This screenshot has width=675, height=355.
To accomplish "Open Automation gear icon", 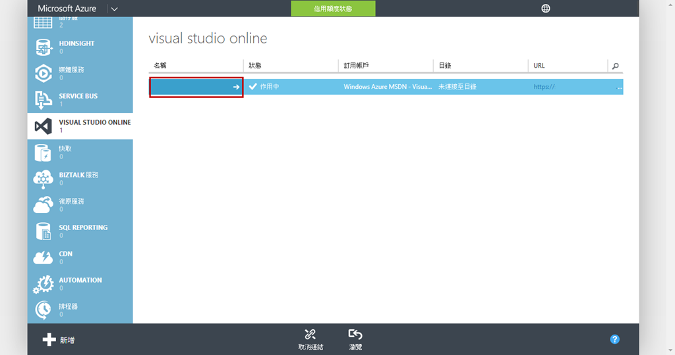I will coord(43,284).
